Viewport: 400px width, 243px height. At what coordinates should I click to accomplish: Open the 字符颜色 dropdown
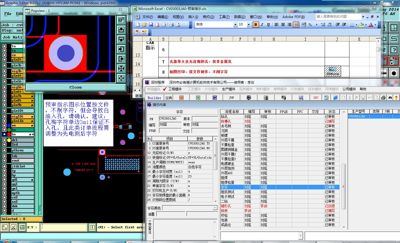pyautogui.click(x=215, y=208)
